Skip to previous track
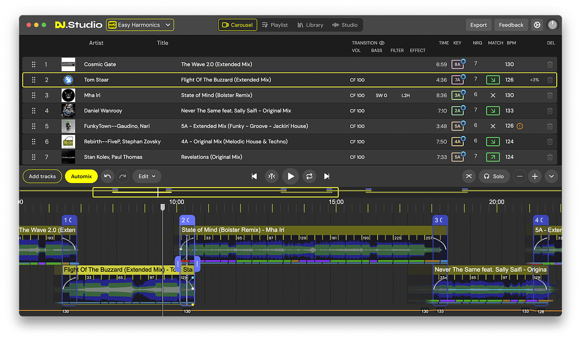 click(254, 176)
